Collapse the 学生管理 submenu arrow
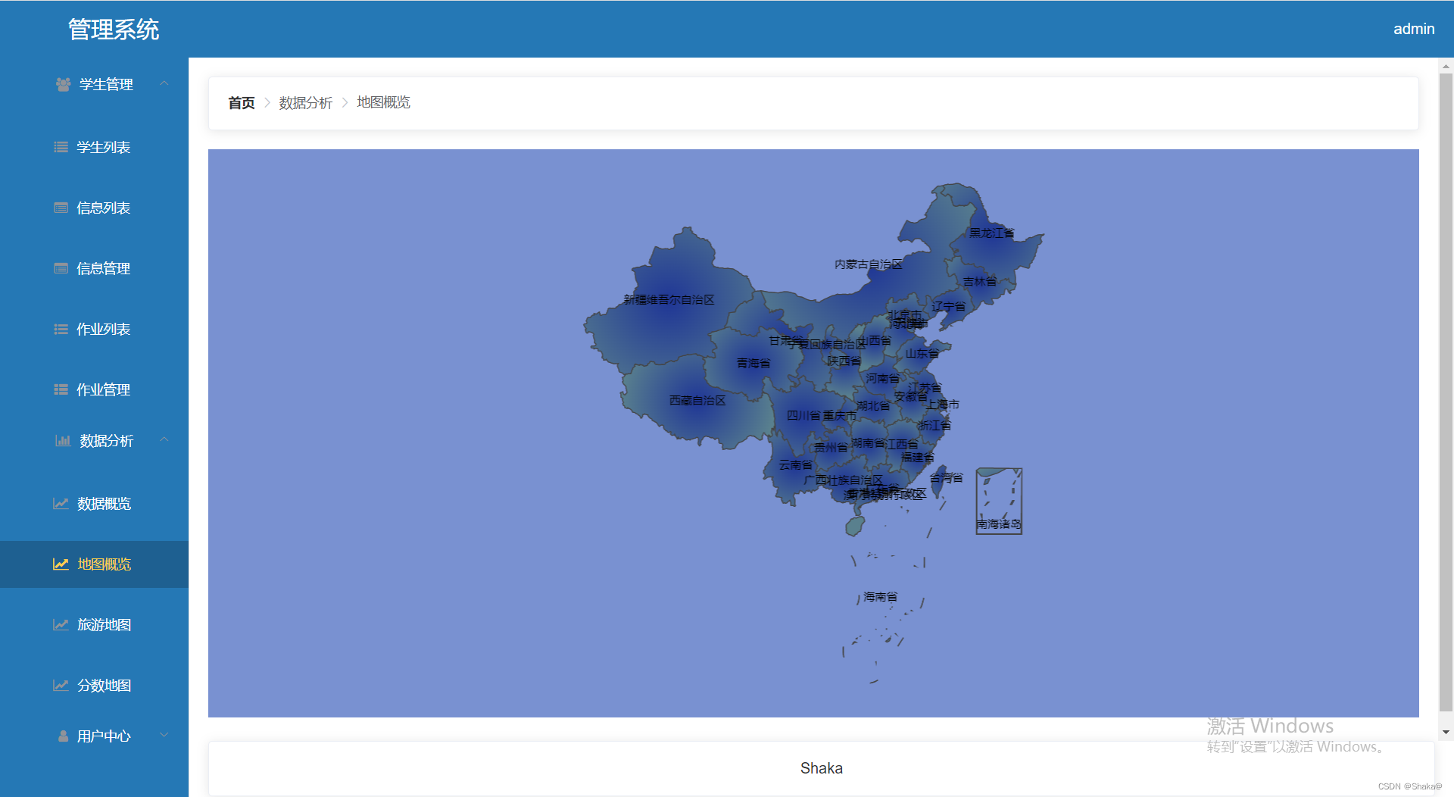The image size is (1454, 797). coord(164,83)
